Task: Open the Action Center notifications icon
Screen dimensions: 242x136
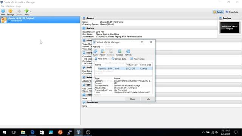Action: tap(236, 132)
